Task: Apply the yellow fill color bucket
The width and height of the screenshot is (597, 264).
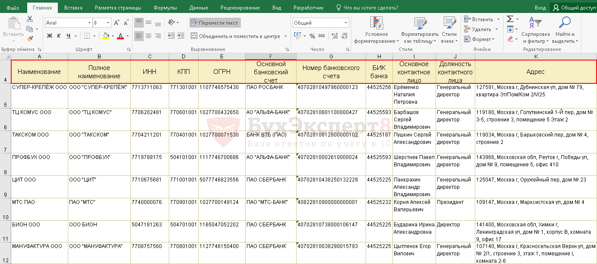Action: [106, 36]
